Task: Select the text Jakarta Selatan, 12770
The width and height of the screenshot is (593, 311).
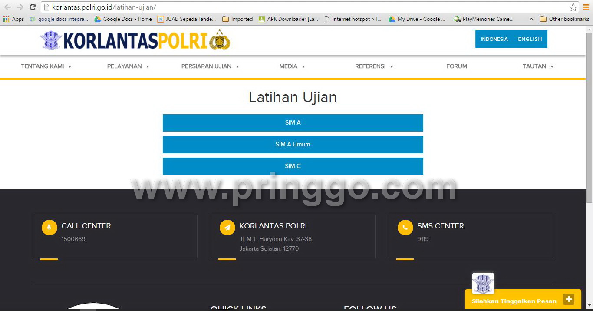Action: tap(269, 249)
